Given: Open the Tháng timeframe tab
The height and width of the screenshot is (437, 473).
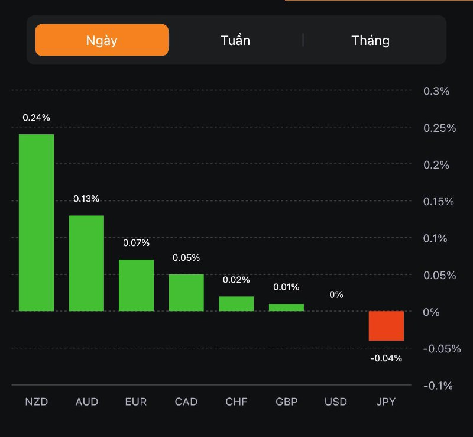Looking at the screenshot, I should click(371, 40).
